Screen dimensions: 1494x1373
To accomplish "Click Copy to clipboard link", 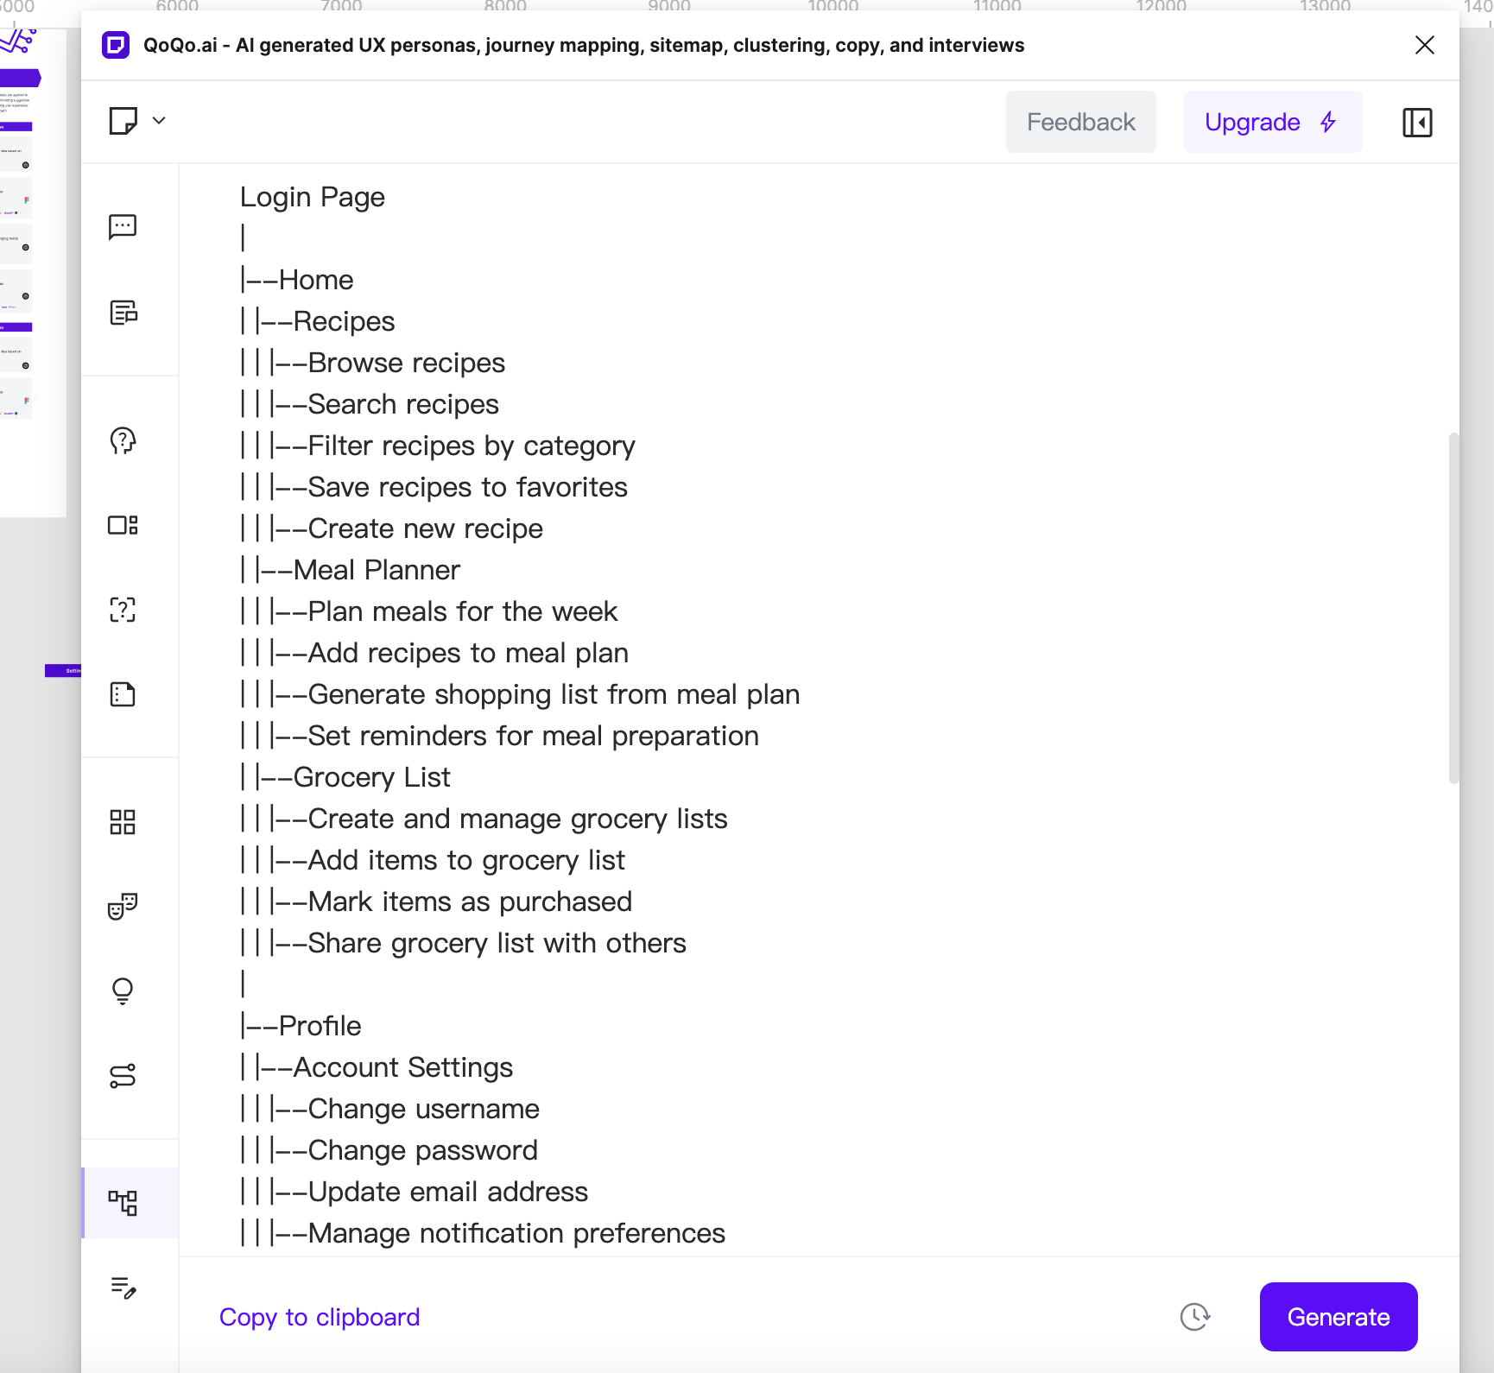I will pos(320,1317).
